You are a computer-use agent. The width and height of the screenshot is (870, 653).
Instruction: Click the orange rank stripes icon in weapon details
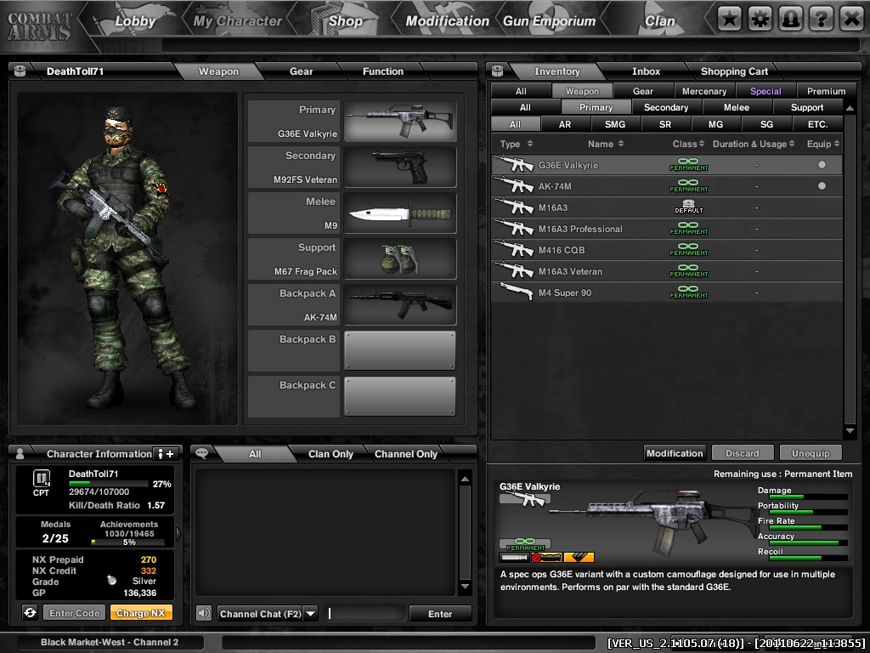tap(579, 557)
